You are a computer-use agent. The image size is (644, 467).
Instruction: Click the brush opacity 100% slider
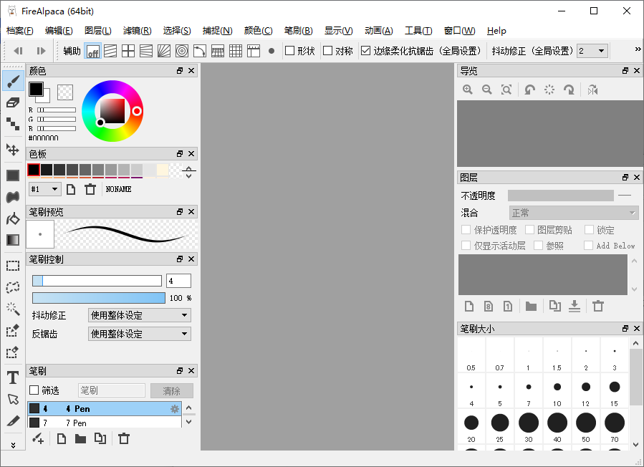pos(99,298)
